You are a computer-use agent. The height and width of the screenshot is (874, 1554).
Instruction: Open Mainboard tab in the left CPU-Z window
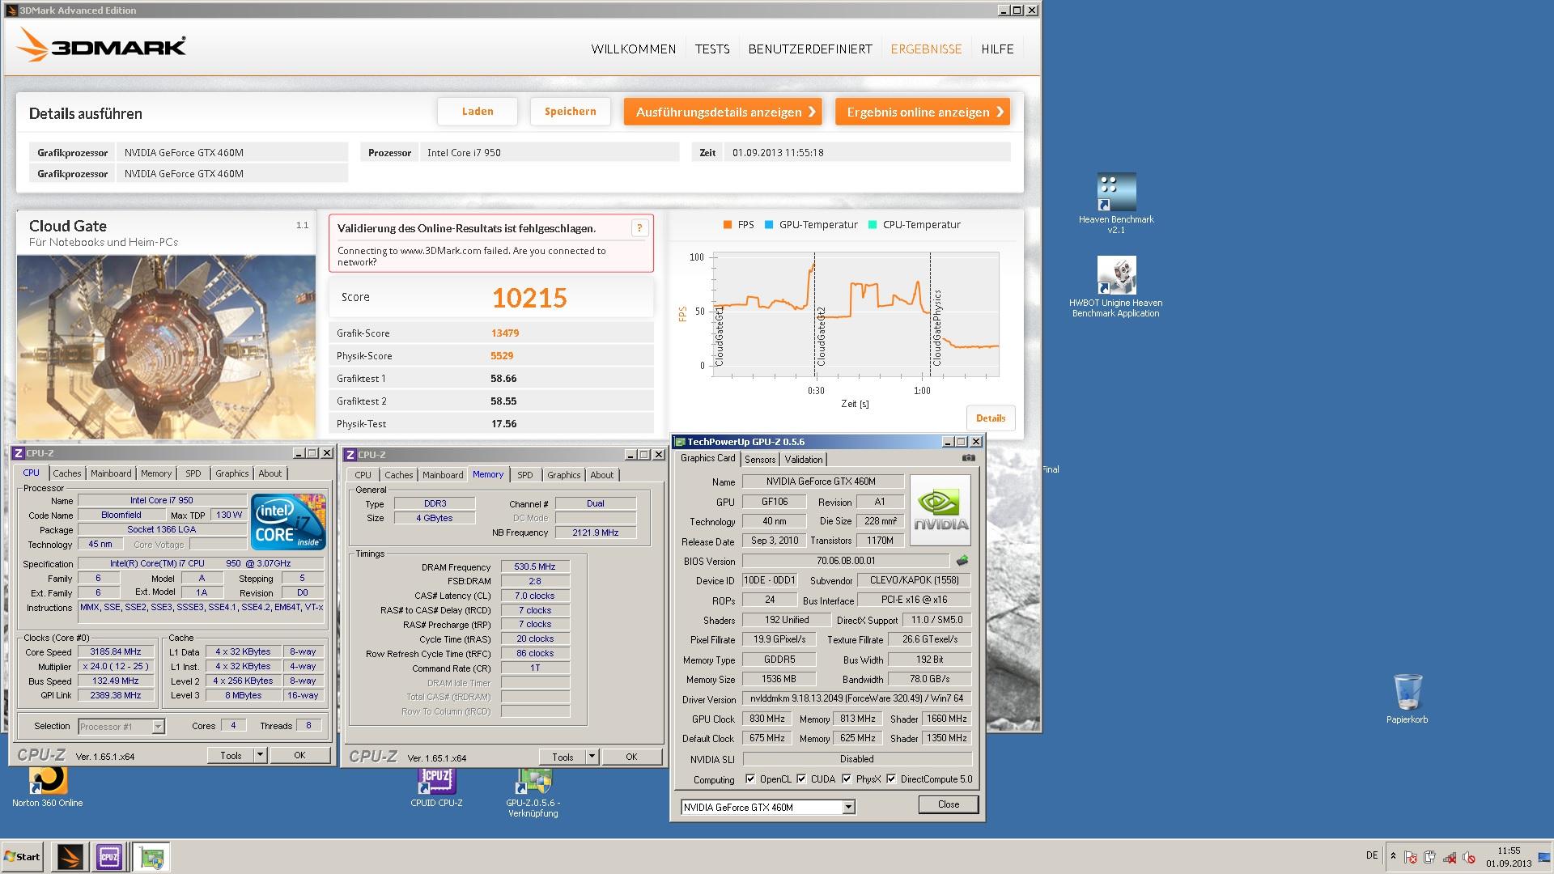111,473
